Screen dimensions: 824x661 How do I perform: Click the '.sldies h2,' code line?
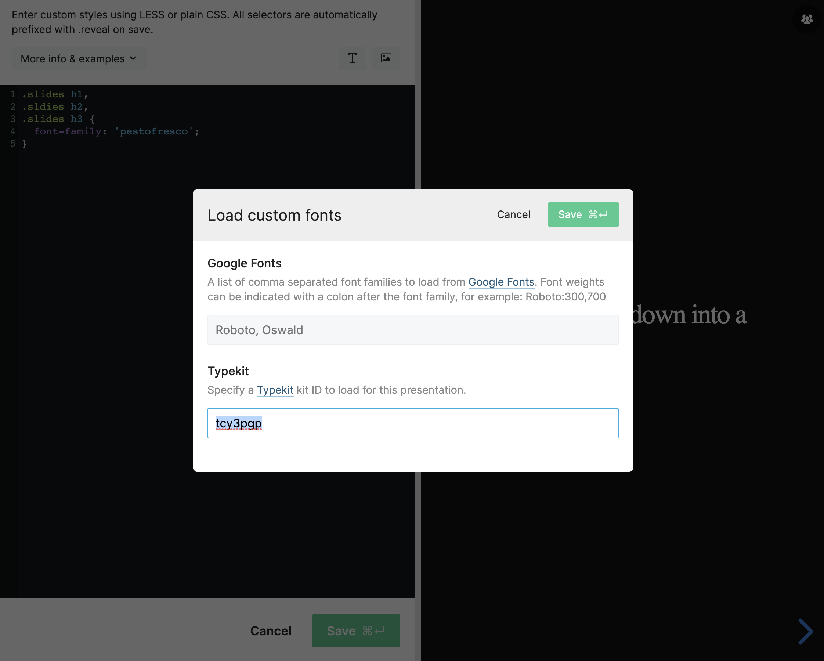point(55,106)
